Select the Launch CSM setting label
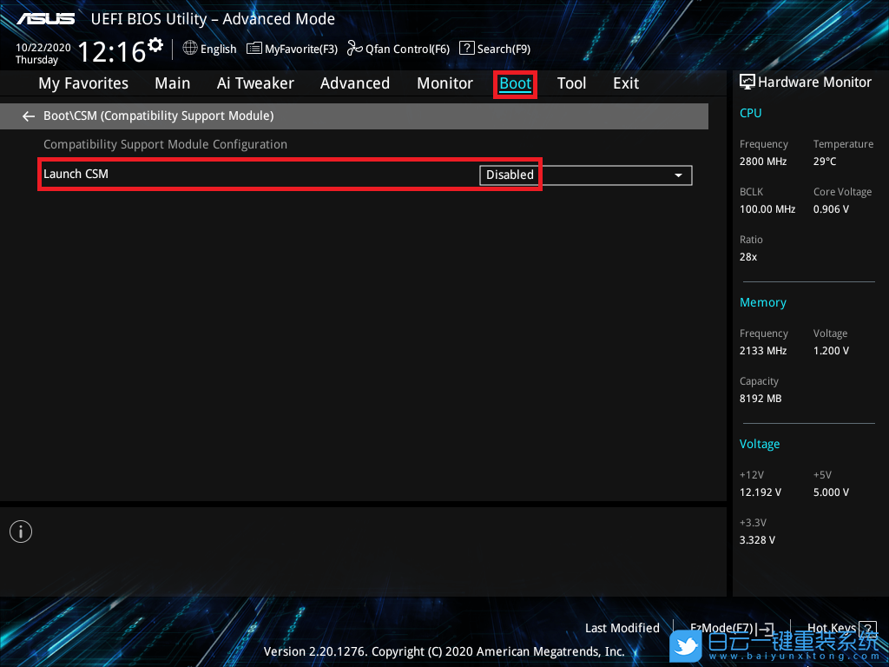 76,174
